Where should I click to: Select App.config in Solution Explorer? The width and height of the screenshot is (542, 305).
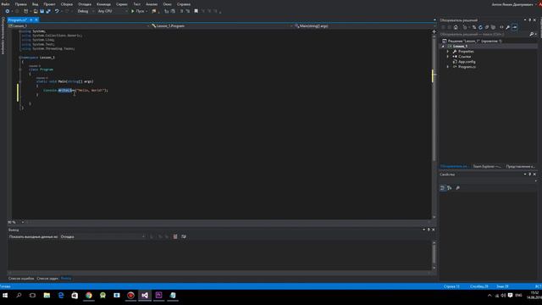(x=467, y=62)
